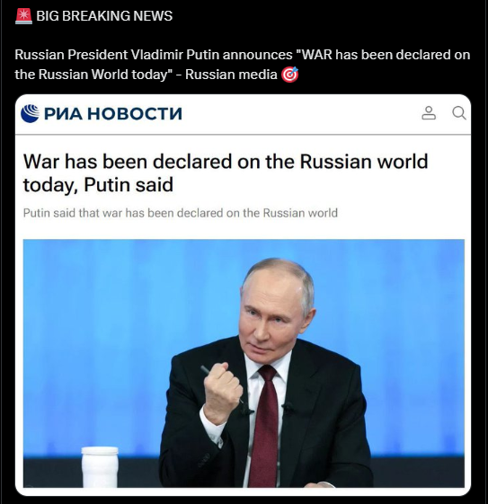Screen dimensions: 488x504
Task: Open the "War has been declared" headline
Action: click(x=226, y=172)
